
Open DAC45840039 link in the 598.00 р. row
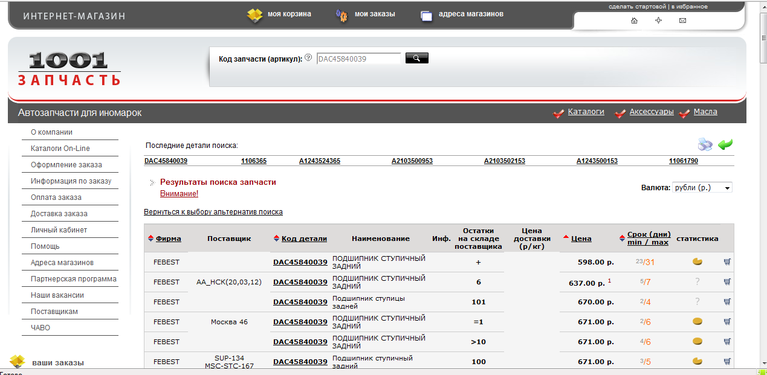(300, 262)
